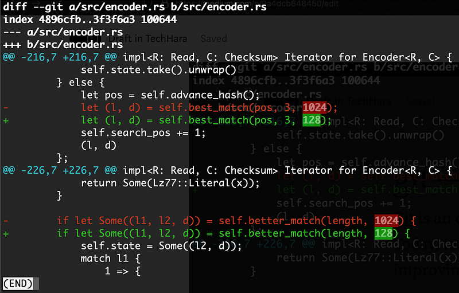Click the red highlighted 1024 in best_match
The height and width of the screenshot is (293, 459).
tap(314, 108)
